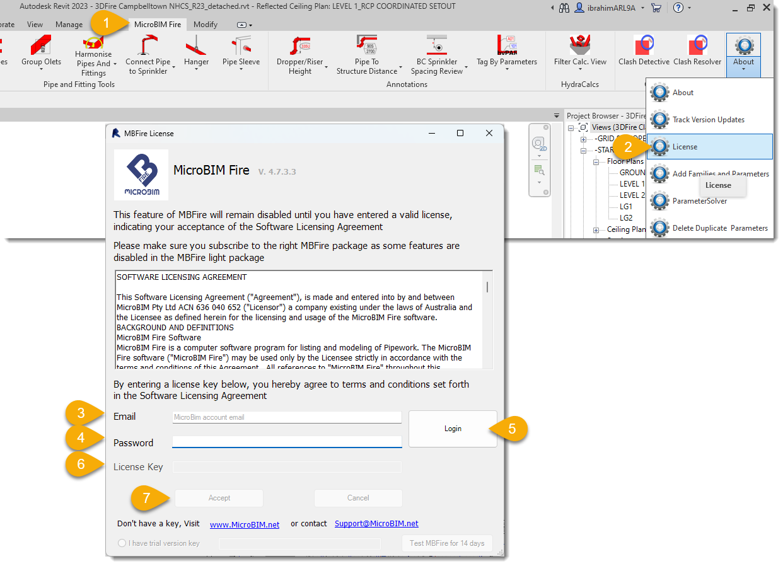The width and height of the screenshot is (783, 566).
Task: Choose ParameterSolver from About dropdown
Action: 709,201
